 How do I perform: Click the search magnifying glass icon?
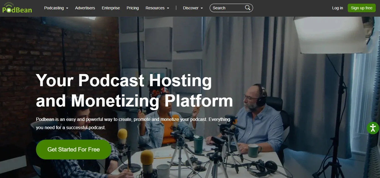247,8
